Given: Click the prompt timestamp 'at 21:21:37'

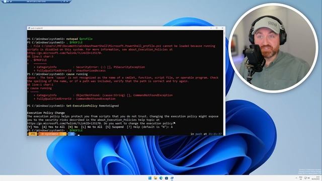Looking at the screenshot, I should (x=212, y=134).
